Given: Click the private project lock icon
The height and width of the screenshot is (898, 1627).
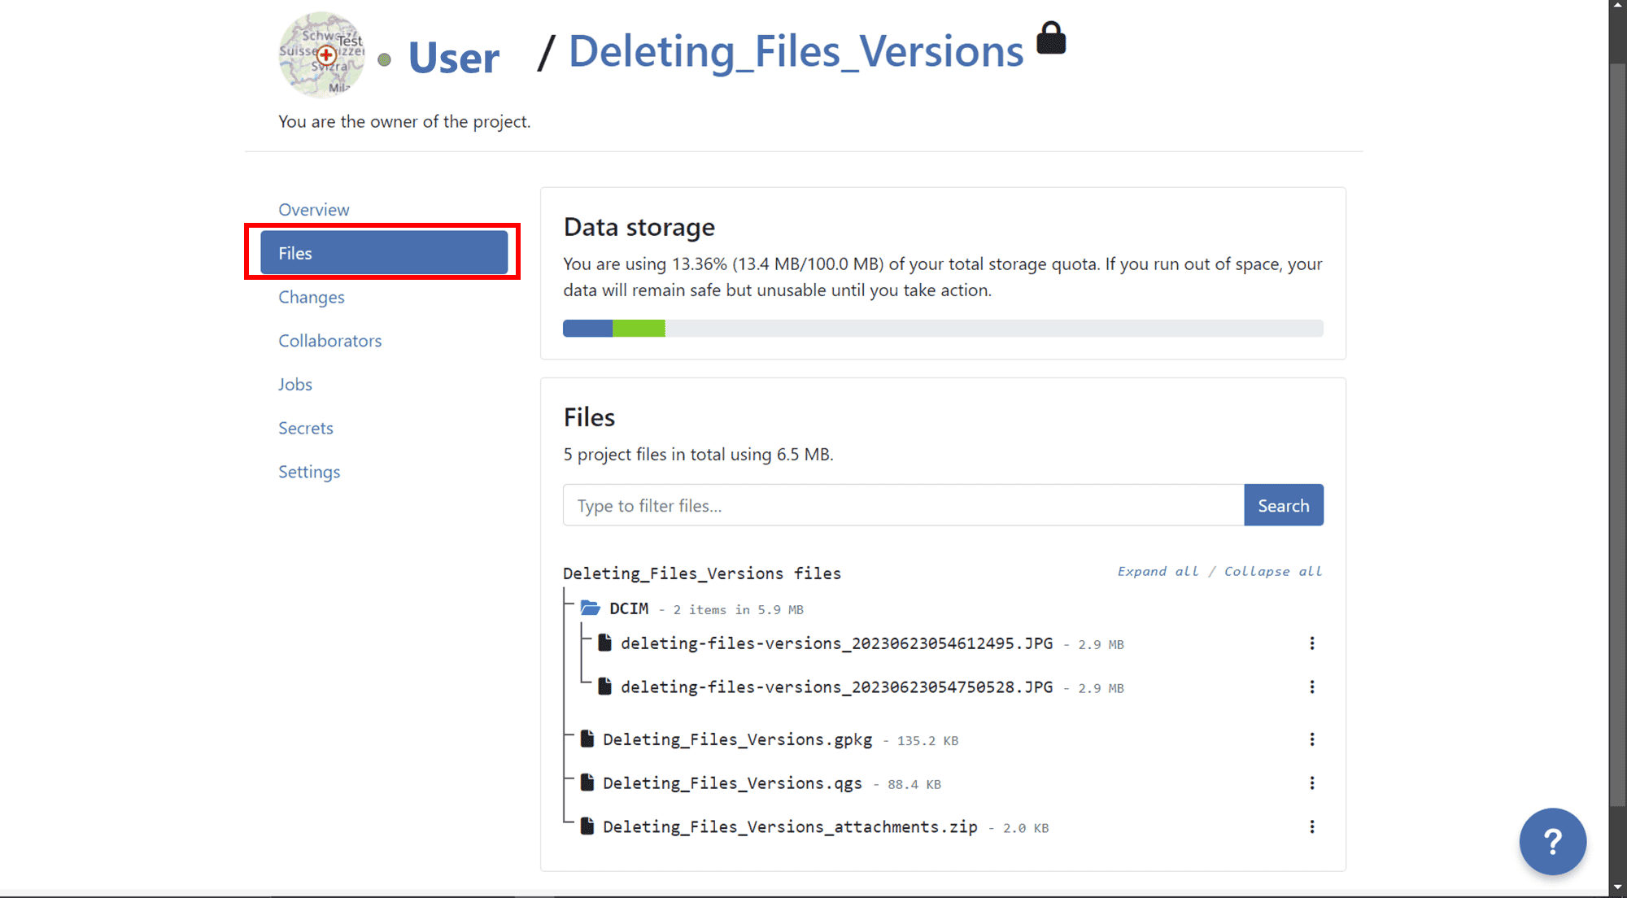Looking at the screenshot, I should point(1051,37).
